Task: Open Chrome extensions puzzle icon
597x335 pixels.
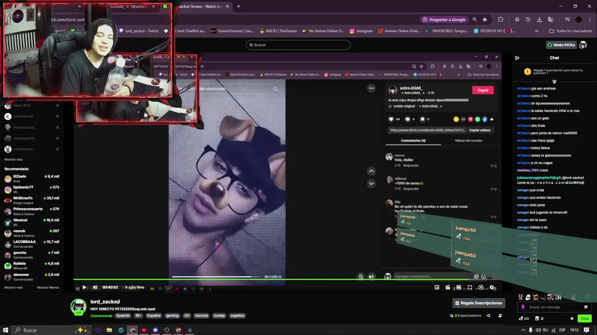Action: [x=500, y=20]
